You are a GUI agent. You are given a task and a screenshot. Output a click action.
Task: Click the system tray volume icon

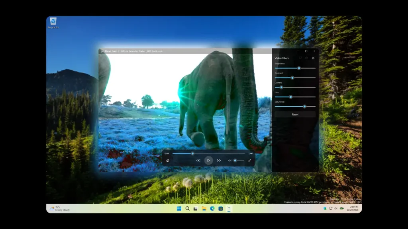pyautogui.click(x=336, y=208)
